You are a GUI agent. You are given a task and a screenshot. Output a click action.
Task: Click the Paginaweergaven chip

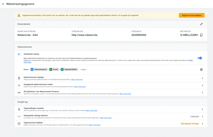pos(39,69)
